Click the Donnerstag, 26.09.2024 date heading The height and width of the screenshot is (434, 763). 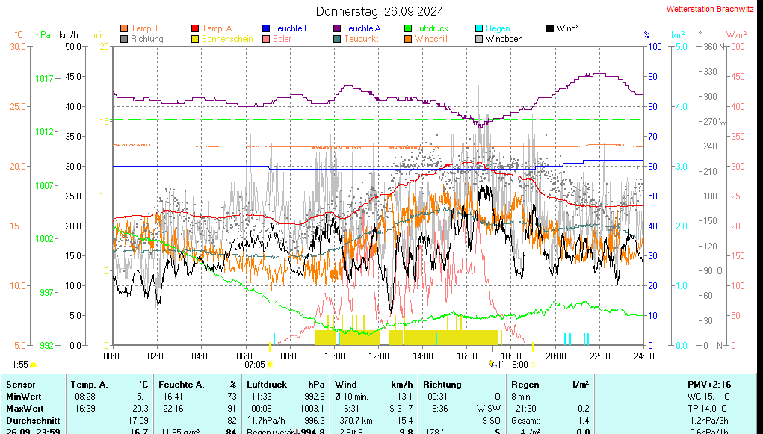click(380, 11)
